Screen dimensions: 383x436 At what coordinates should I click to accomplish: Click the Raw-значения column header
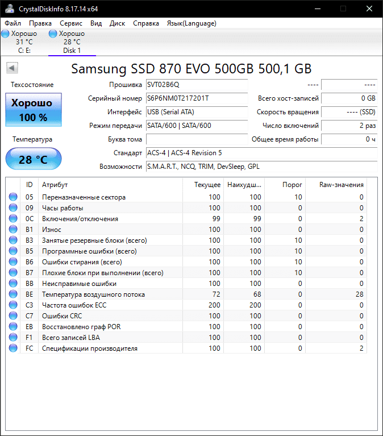pyautogui.click(x=341, y=185)
